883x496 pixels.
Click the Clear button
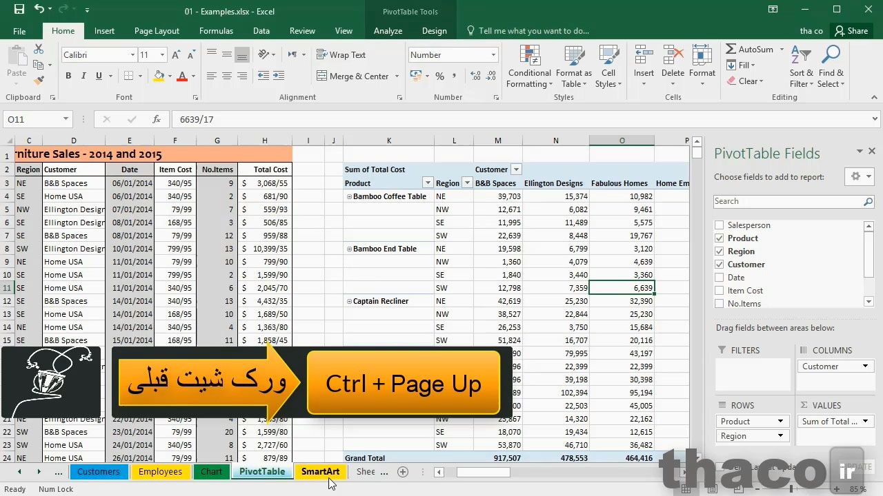[x=744, y=81]
